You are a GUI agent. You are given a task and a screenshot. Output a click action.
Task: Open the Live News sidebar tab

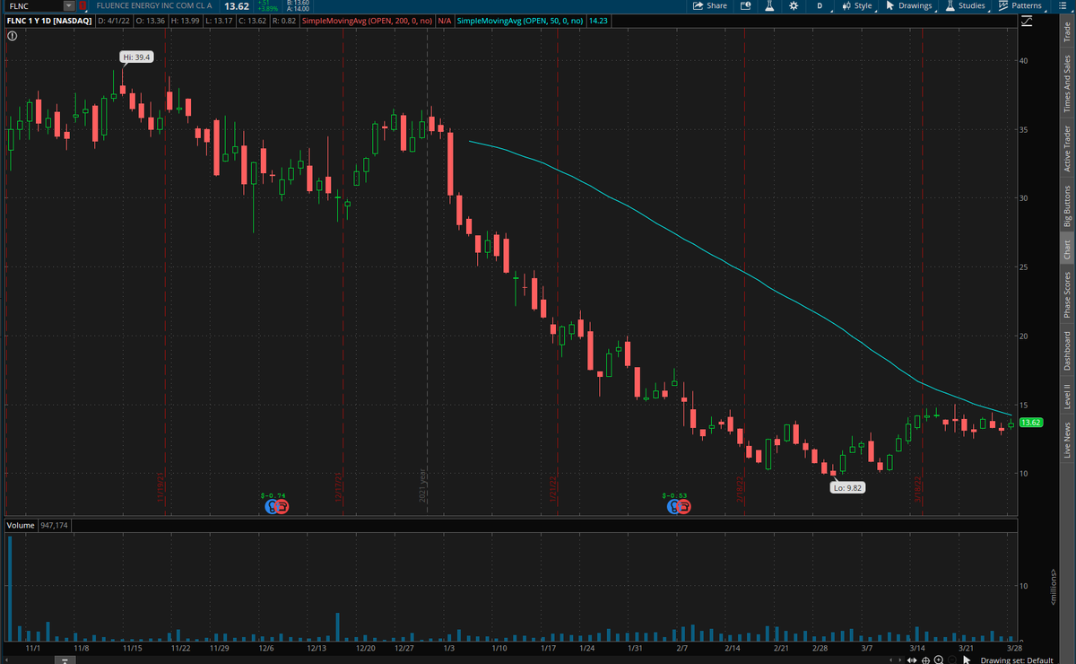1067,441
